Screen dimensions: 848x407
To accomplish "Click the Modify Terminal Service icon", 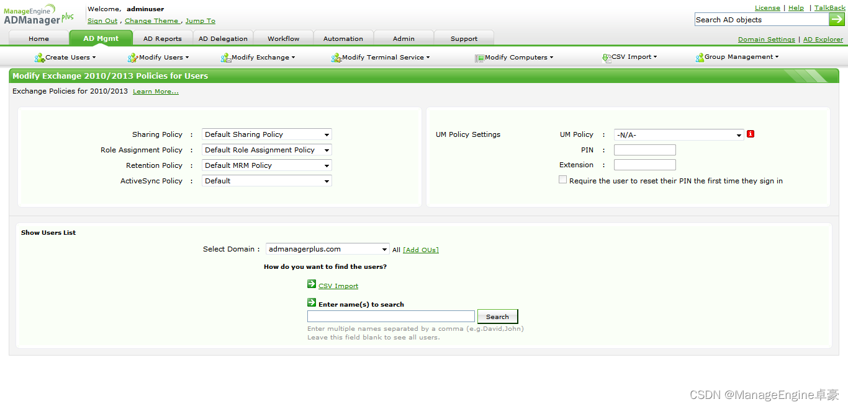I will [x=336, y=58].
